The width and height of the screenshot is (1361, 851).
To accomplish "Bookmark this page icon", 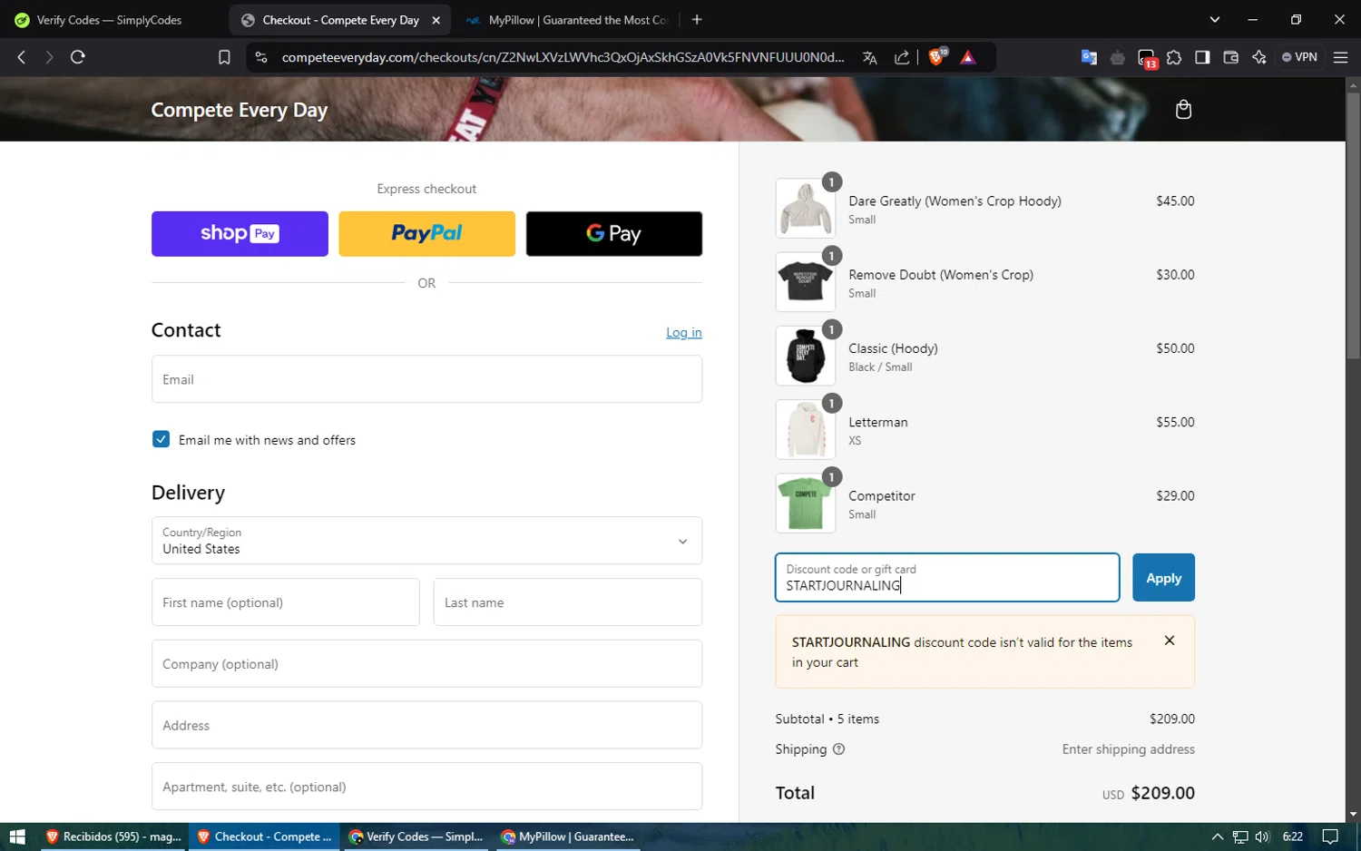I will pyautogui.click(x=224, y=57).
